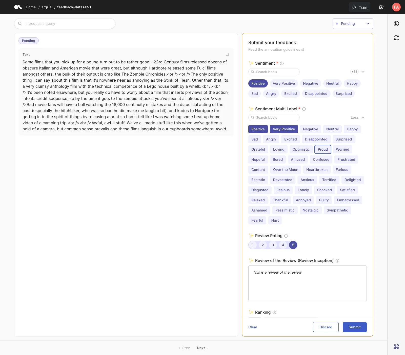The width and height of the screenshot is (405, 355).
Task: Open the annotation guidelines link
Action: click(x=276, y=49)
